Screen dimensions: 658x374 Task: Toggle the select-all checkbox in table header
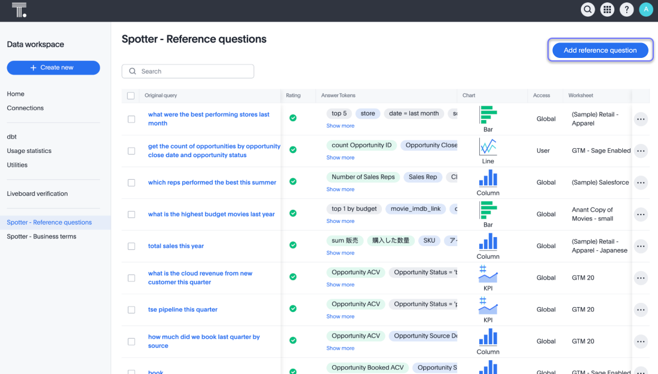pos(131,96)
